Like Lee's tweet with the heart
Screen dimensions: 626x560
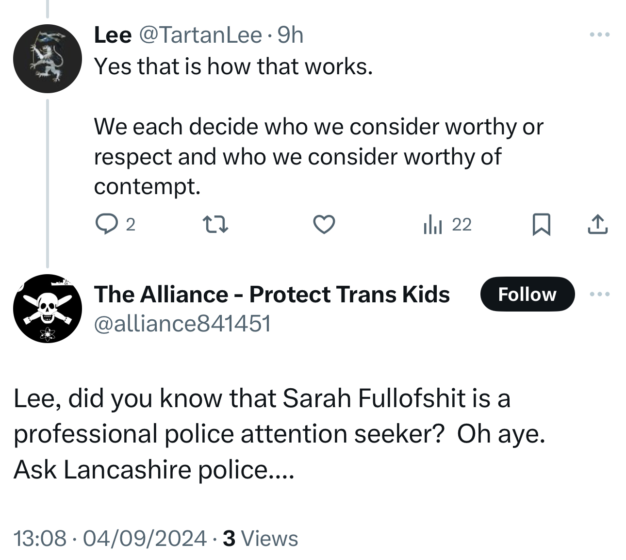coord(324,225)
